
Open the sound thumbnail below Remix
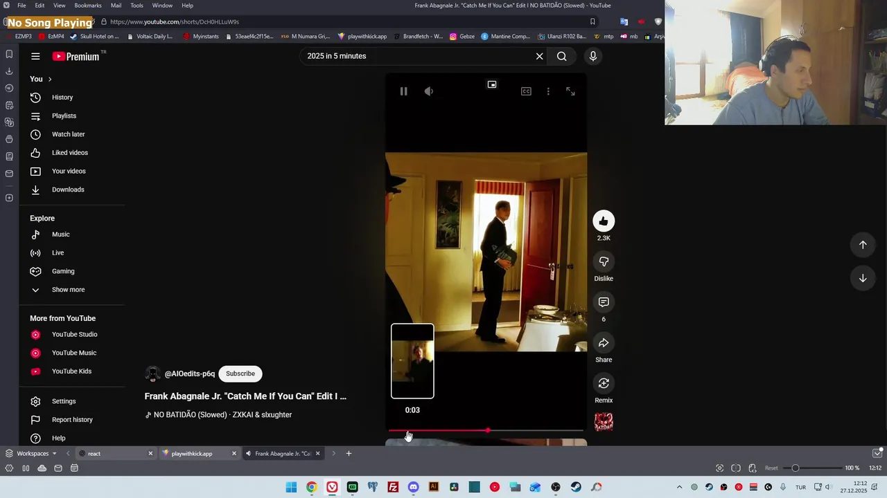604,422
